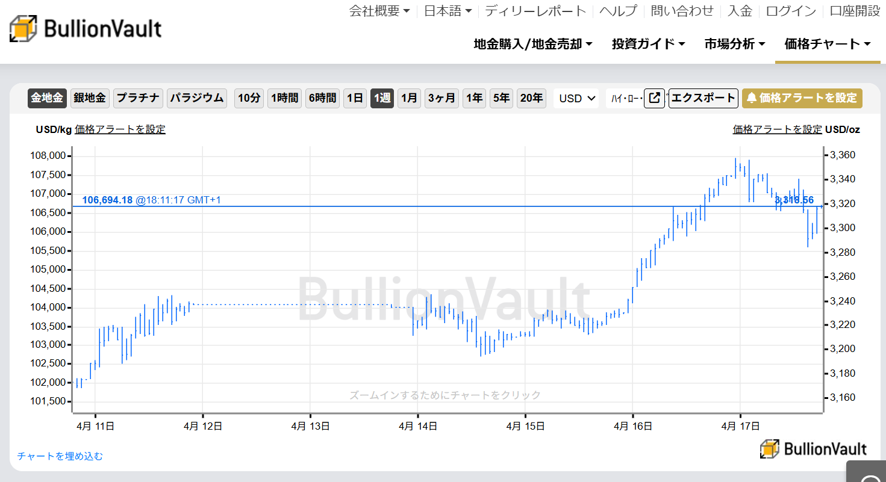Expand the 日本語 language menu

point(448,11)
